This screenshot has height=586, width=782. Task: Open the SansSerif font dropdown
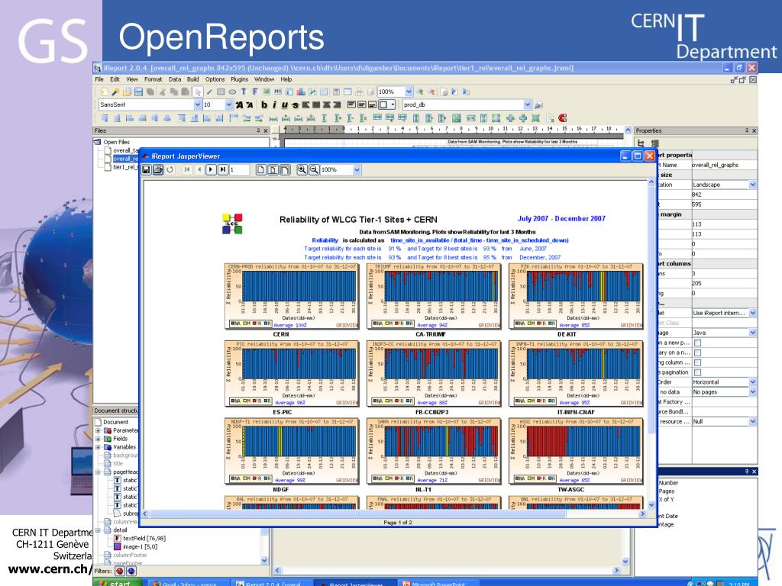[x=198, y=105]
